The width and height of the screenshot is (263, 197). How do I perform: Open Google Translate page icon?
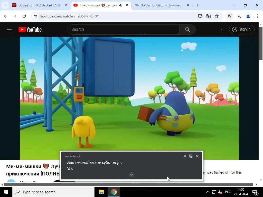[209, 16]
